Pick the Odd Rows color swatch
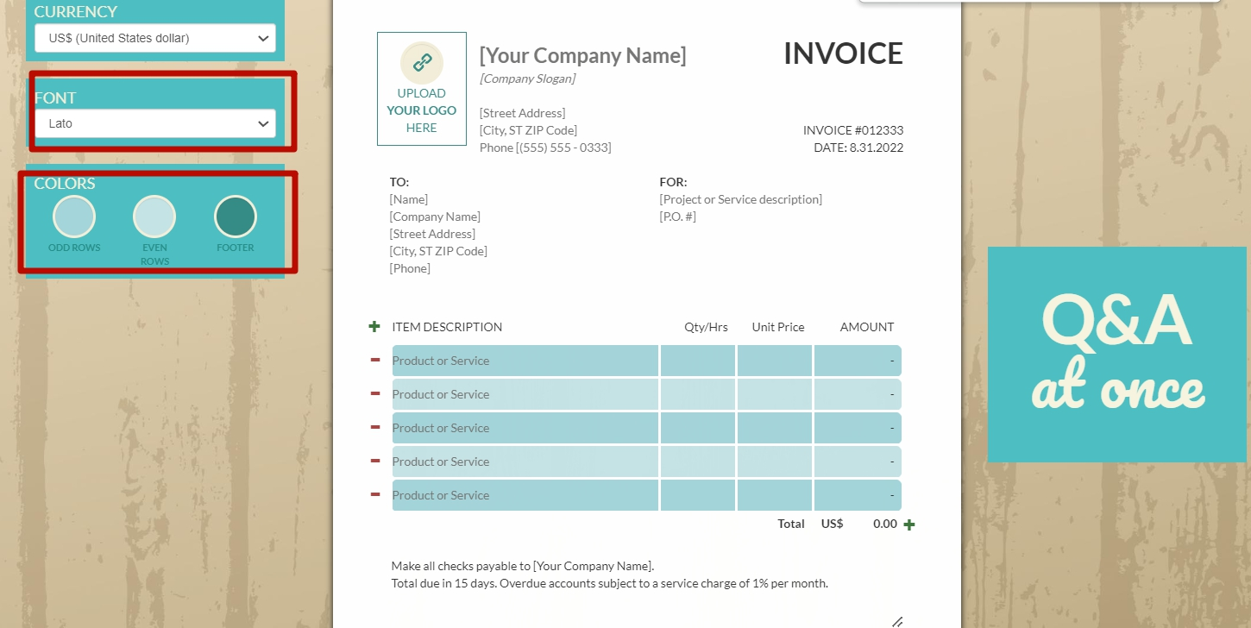The height and width of the screenshot is (628, 1251). (74, 217)
